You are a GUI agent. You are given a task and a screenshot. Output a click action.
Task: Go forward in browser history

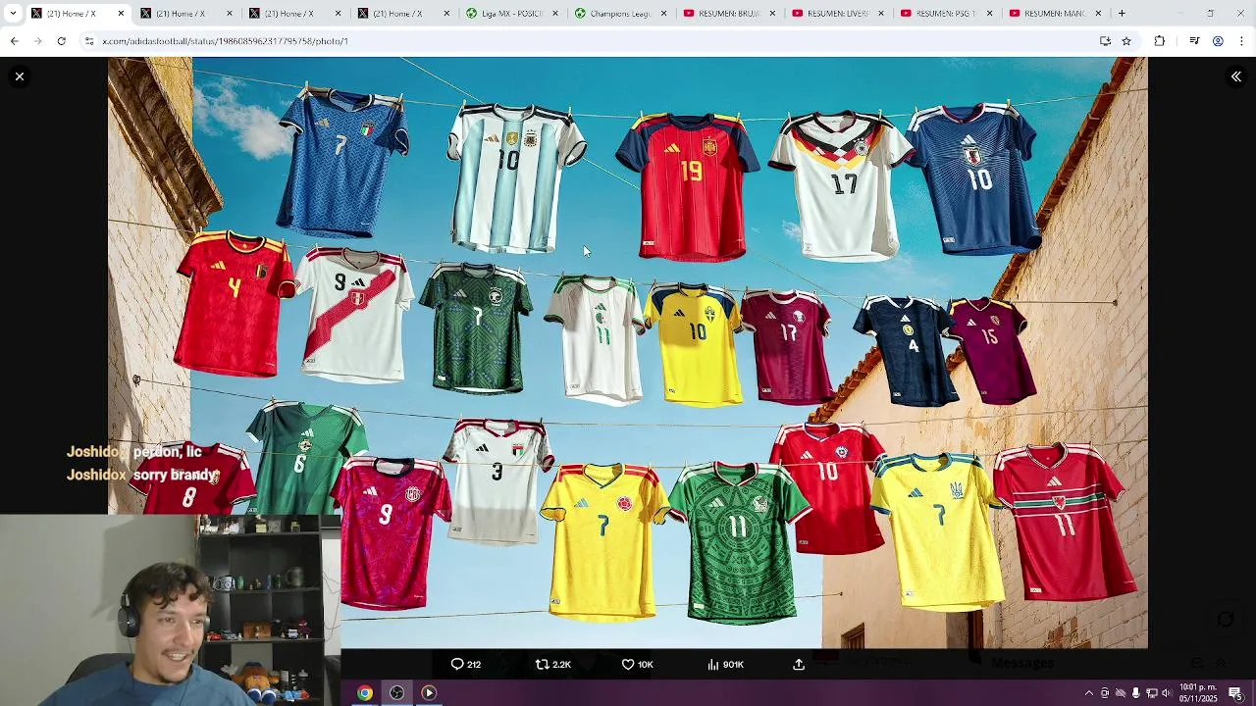point(37,41)
